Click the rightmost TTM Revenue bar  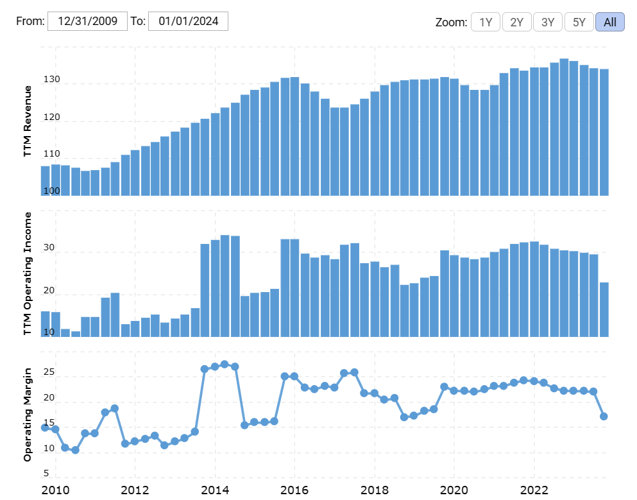tap(604, 132)
